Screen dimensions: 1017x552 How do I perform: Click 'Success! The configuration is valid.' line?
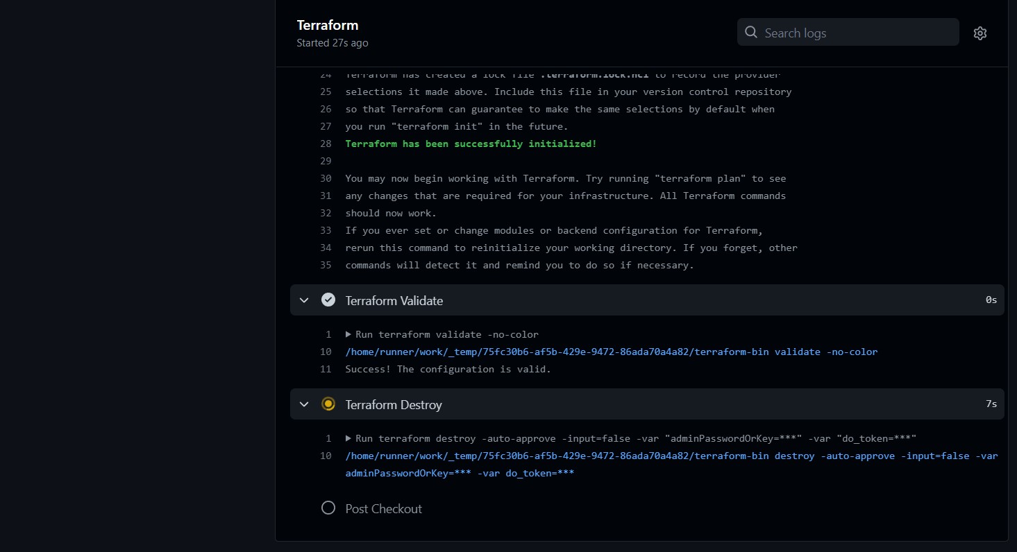click(448, 369)
